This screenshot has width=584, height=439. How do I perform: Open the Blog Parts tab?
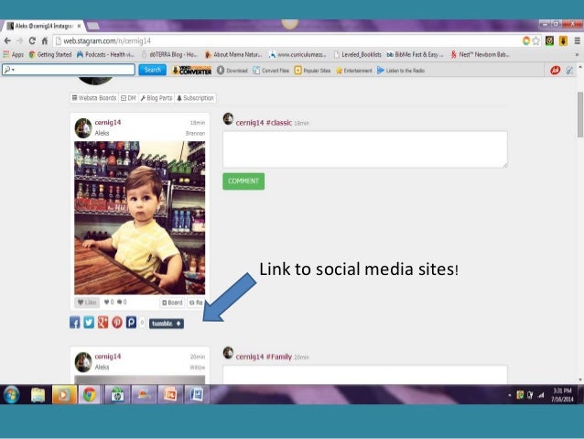click(x=157, y=98)
